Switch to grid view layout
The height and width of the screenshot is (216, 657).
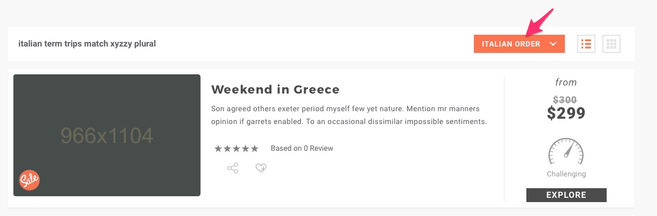(611, 44)
